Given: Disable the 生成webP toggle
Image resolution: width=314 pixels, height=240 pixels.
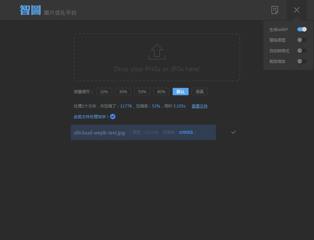Looking at the screenshot, I should [302, 29].
